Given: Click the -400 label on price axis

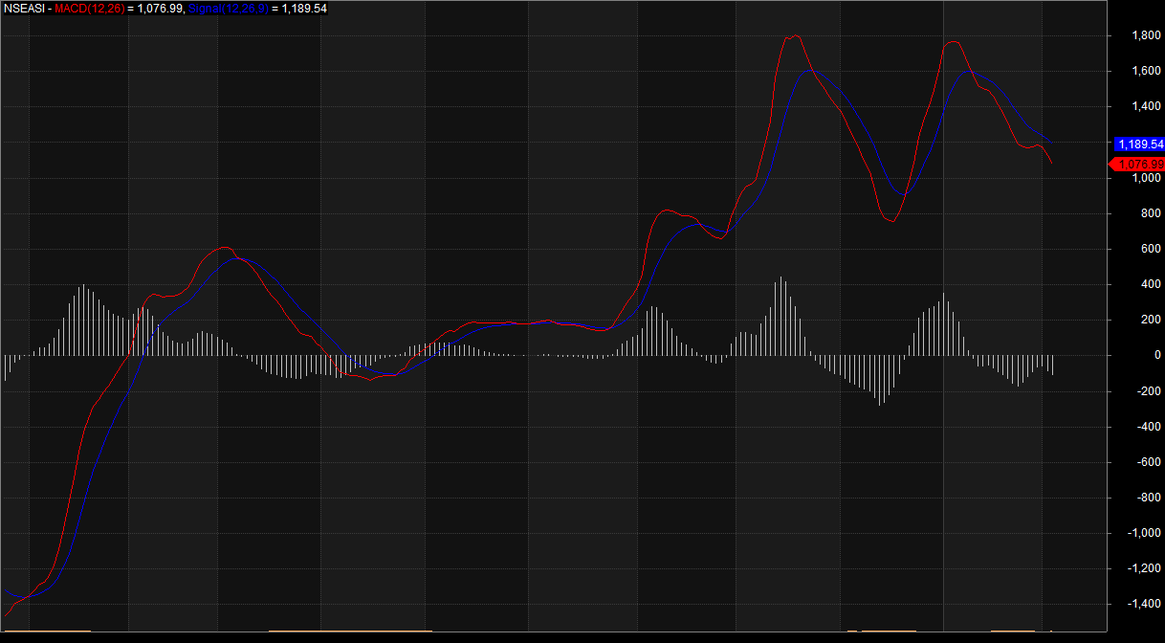Looking at the screenshot, I should pos(1148,427).
